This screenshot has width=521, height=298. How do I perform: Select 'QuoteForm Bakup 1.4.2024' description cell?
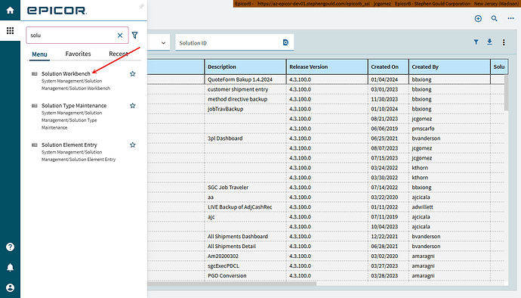coord(245,79)
